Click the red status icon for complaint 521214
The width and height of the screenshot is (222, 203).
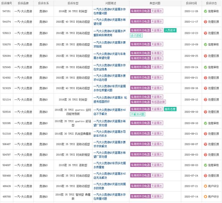coord(206,100)
